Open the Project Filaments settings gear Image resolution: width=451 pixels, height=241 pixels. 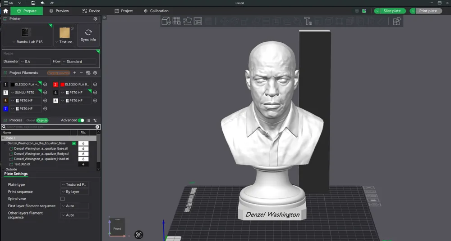pos(95,73)
